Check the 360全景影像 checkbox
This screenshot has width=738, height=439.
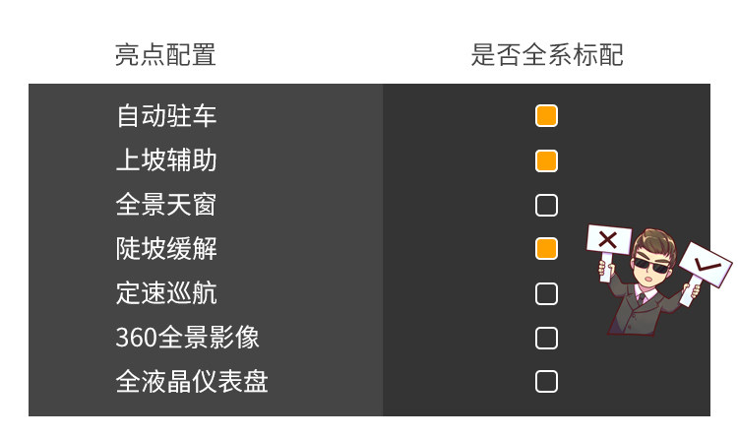(546, 338)
